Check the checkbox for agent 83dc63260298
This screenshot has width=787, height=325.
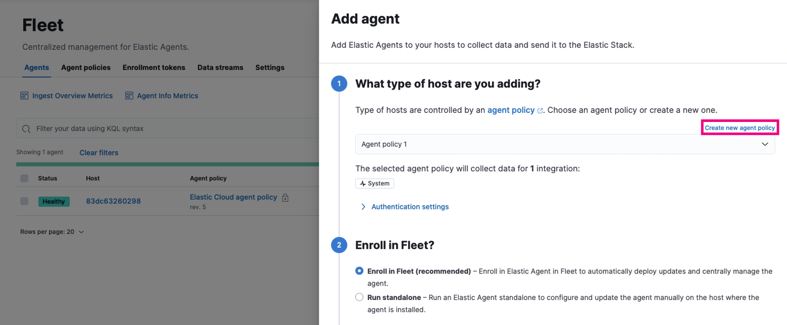pos(24,201)
